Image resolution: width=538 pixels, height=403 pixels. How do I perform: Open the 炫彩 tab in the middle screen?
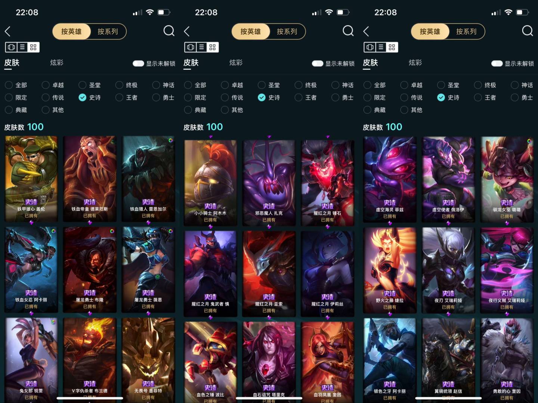pyautogui.click(x=236, y=62)
